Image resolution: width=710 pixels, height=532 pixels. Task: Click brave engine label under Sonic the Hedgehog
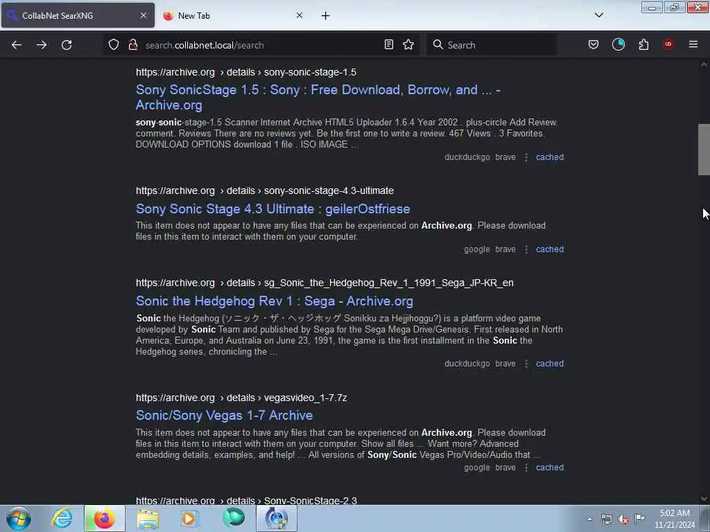click(x=505, y=364)
